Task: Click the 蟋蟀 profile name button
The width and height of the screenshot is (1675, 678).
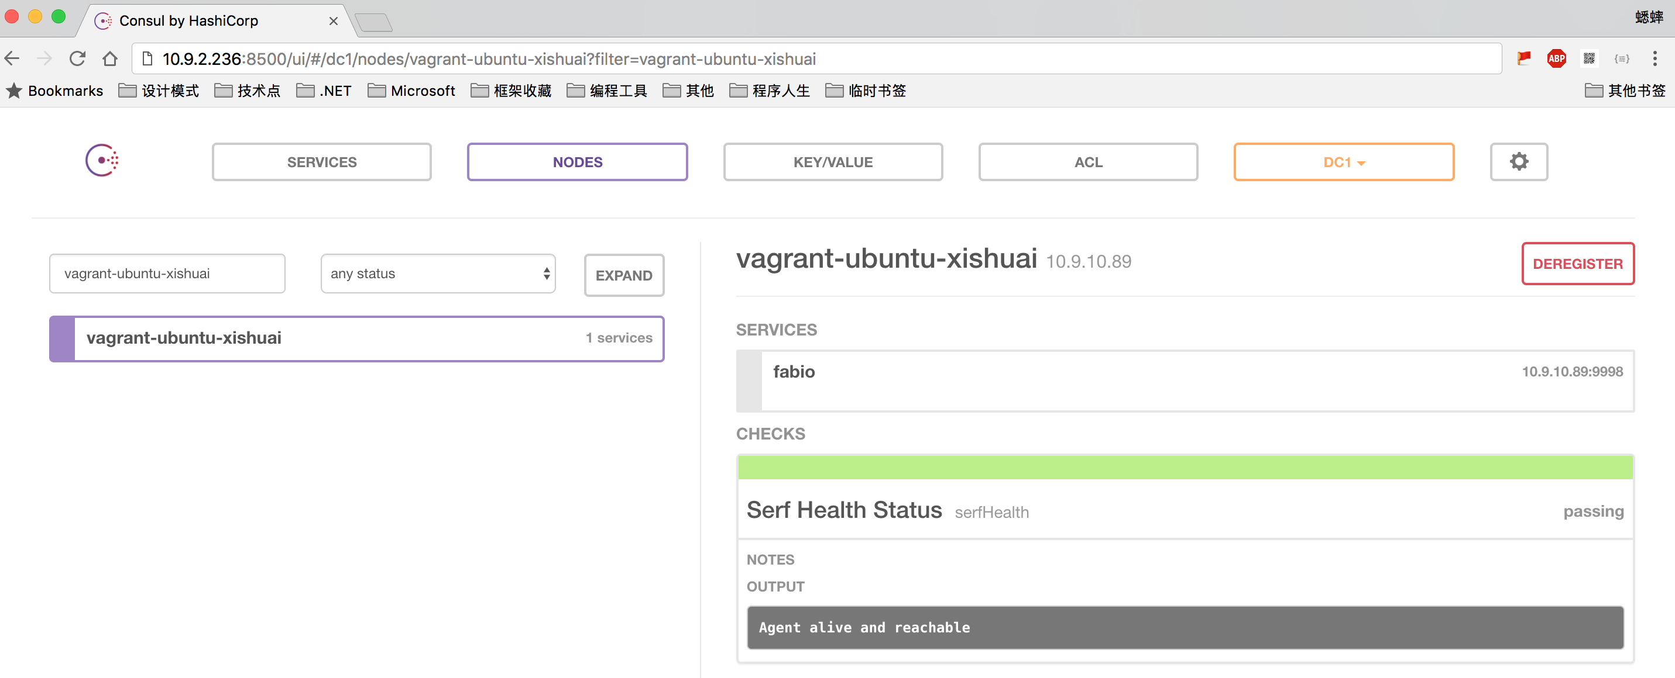Action: pyautogui.click(x=1649, y=17)
